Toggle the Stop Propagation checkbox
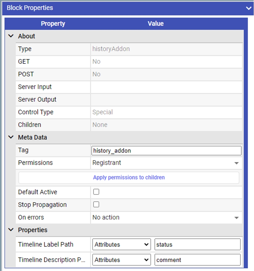Screen dimensions: 254x271 (96, 204)
